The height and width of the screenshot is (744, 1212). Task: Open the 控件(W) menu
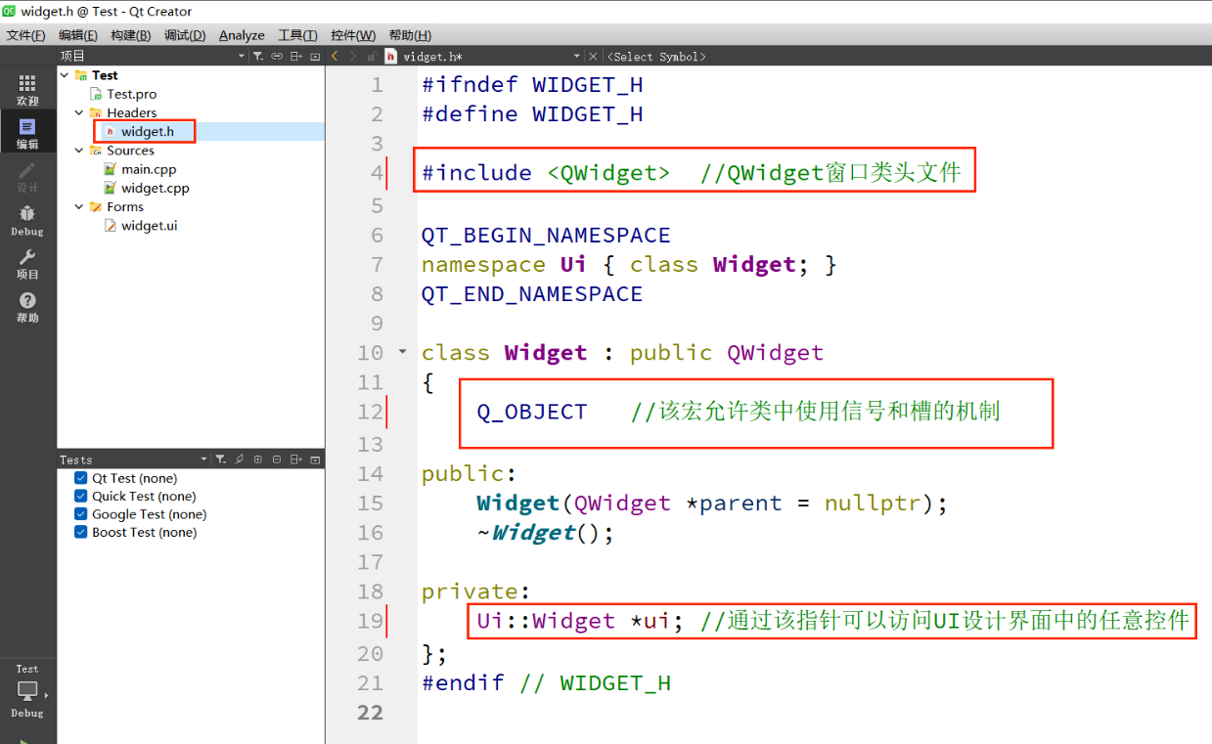coord(353,35)
